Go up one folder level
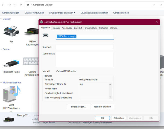164x129 pixels. [21, 5]
